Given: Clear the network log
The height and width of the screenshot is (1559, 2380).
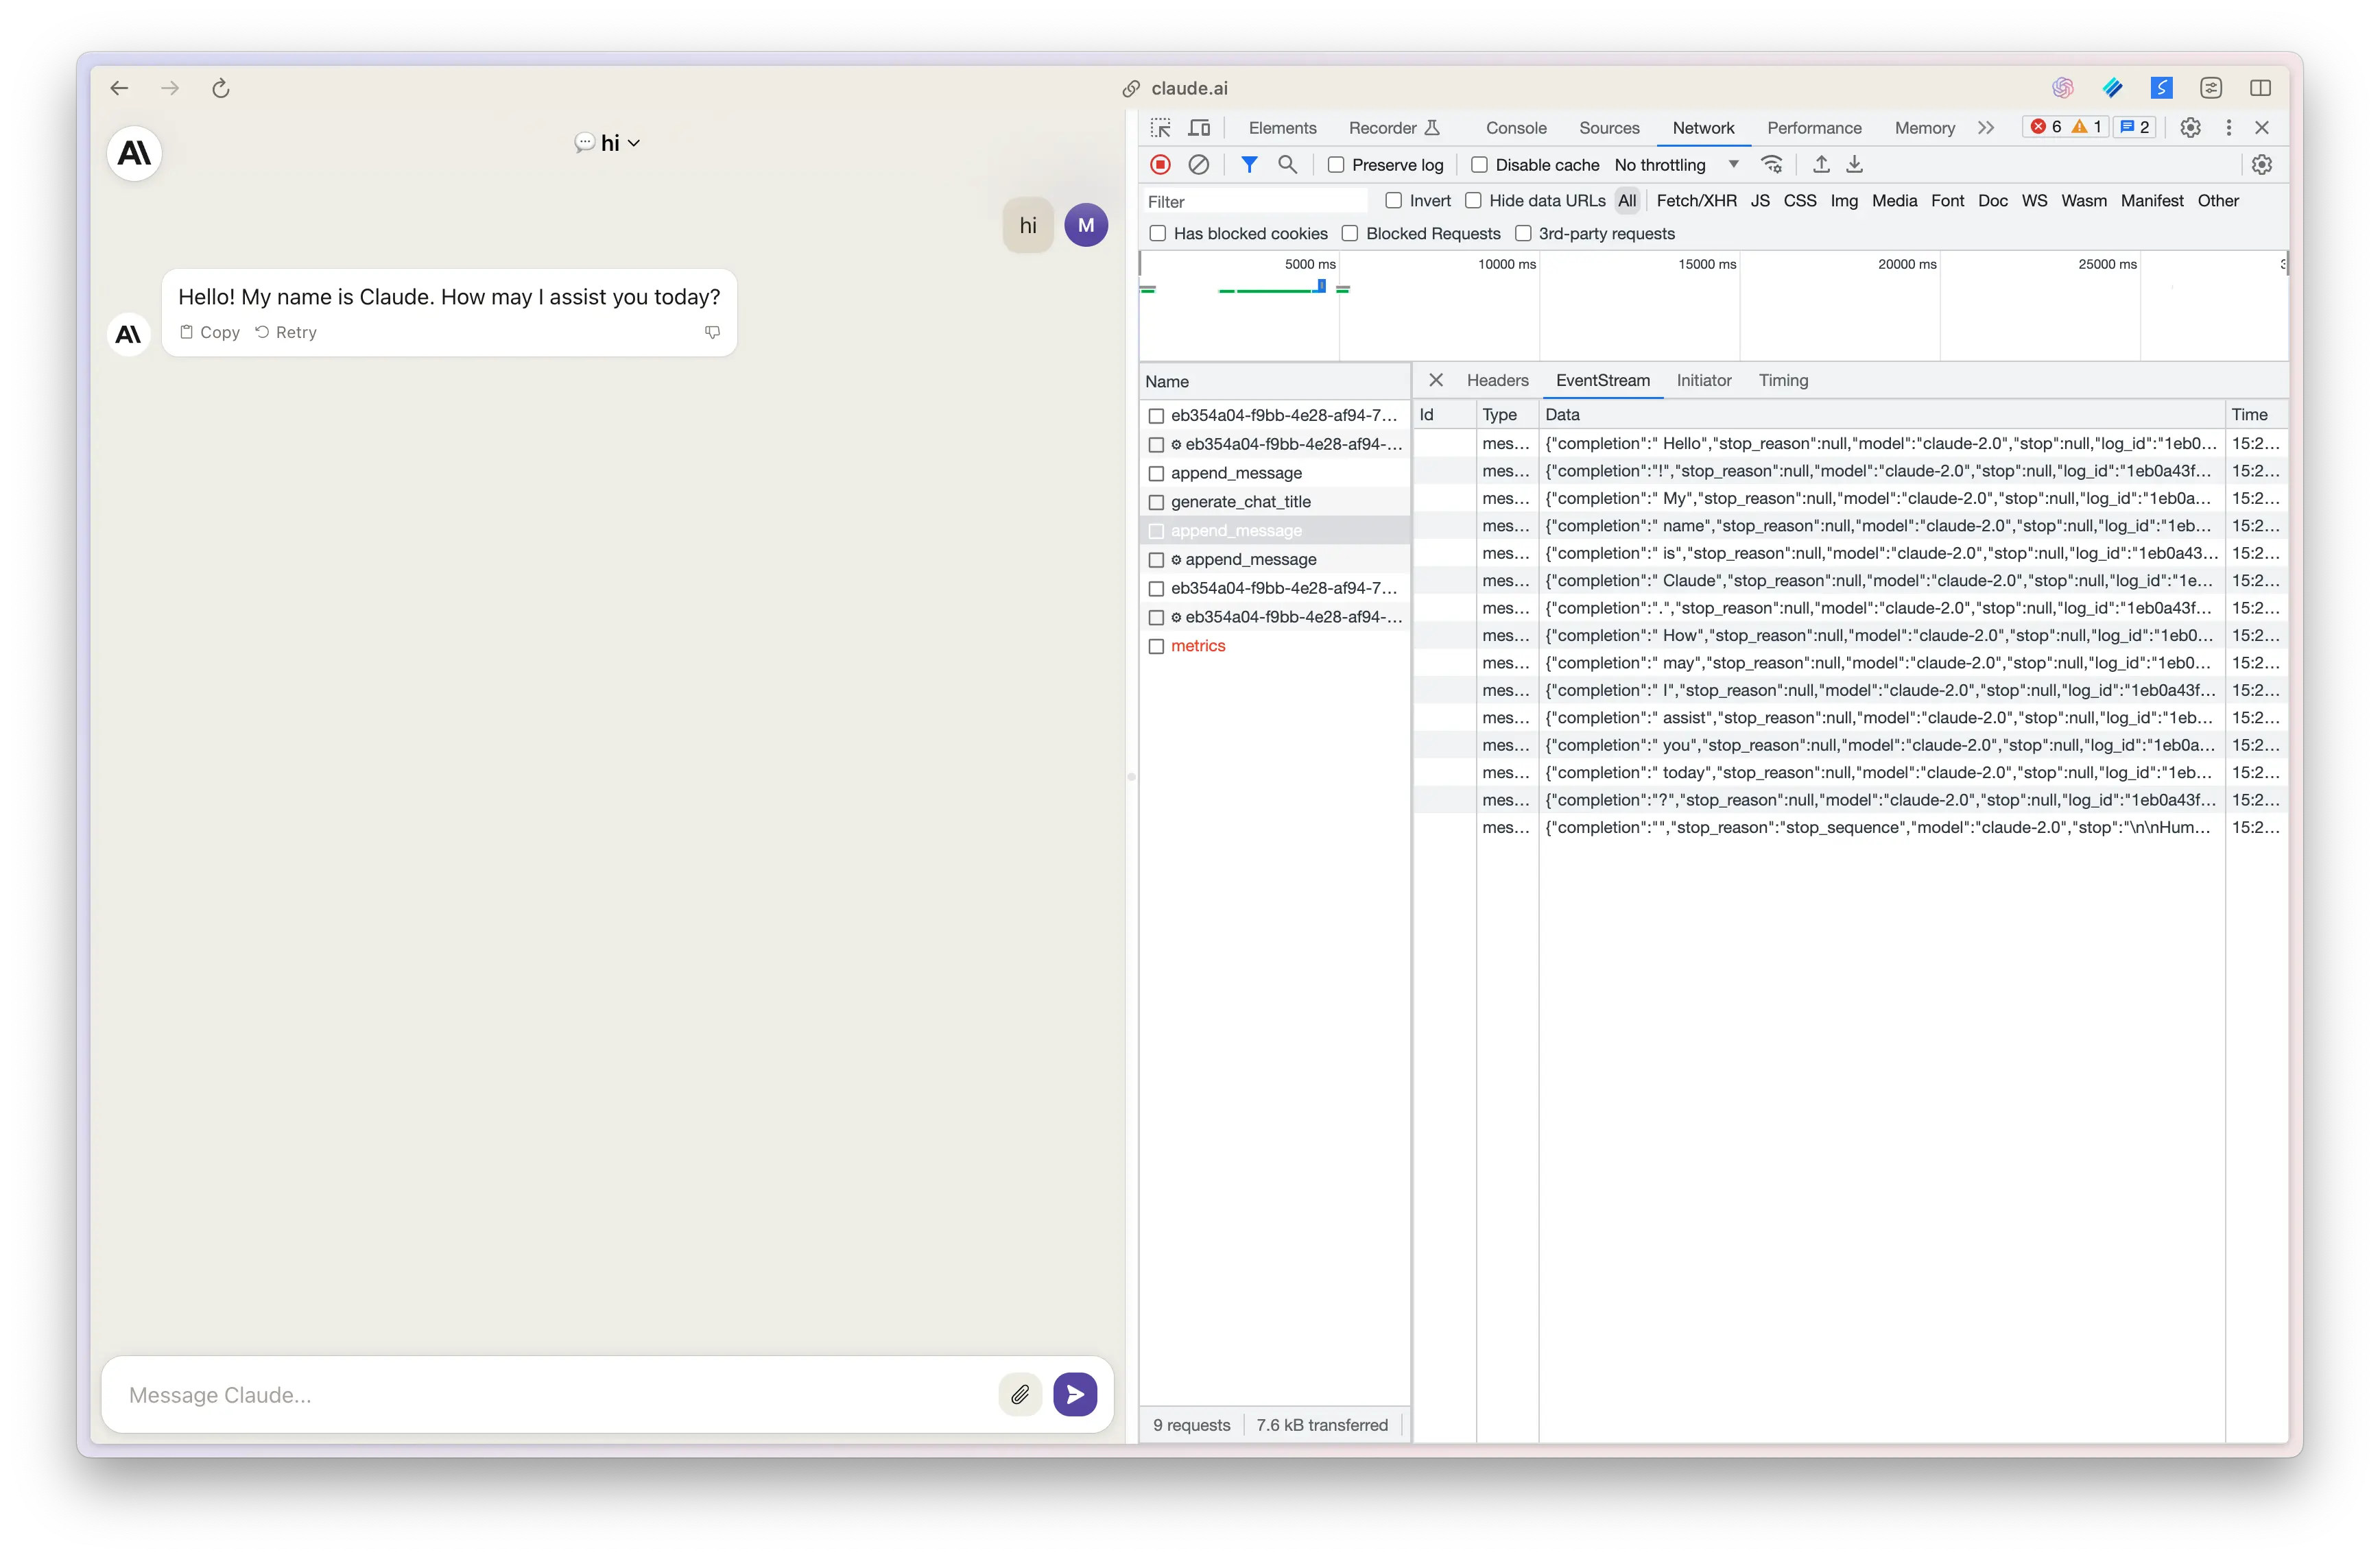Looking at the screenshot, I should click(x=1198, y=165).
